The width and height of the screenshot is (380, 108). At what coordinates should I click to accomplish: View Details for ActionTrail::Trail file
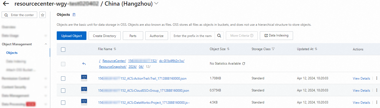click(362, 79)
